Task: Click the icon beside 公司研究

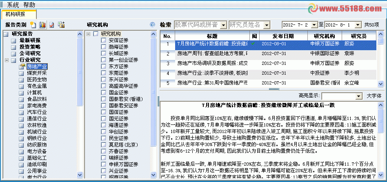Action: point(13,53)
